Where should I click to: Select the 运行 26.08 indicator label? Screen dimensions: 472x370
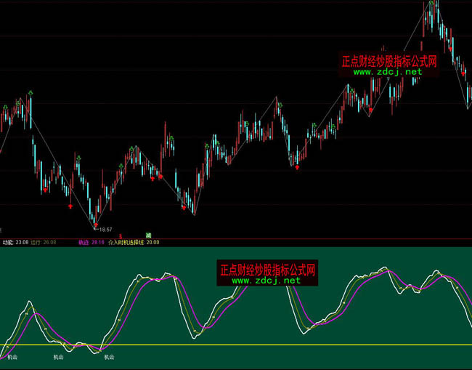pos(44,242)
